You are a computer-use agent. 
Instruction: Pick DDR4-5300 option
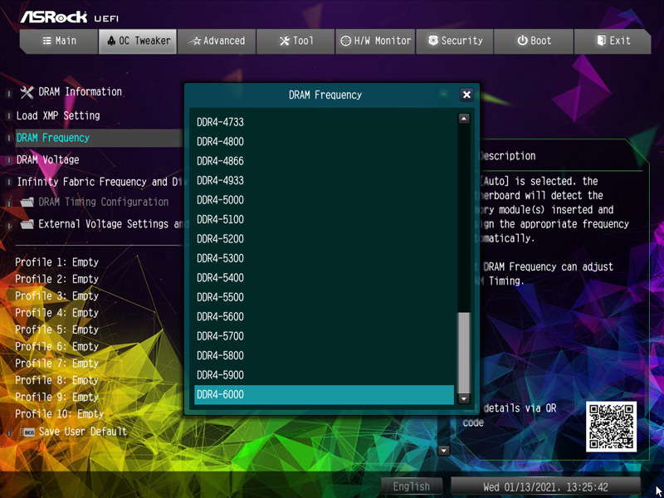324,258
